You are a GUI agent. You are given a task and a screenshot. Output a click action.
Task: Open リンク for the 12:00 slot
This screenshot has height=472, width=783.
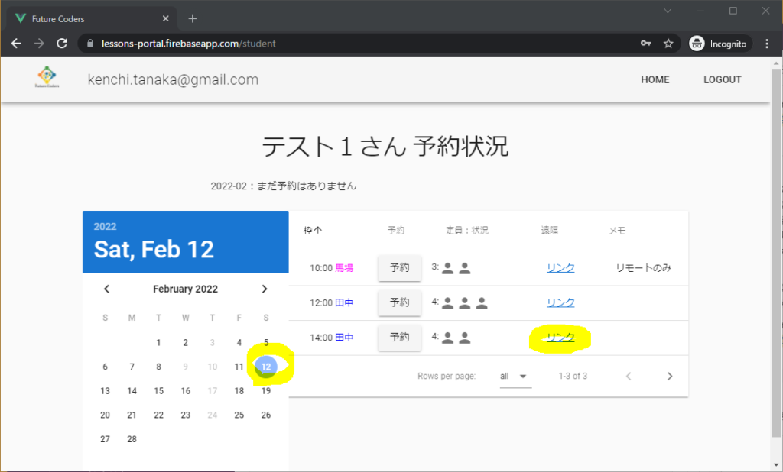pyautogui.click(x=560, y=302)
